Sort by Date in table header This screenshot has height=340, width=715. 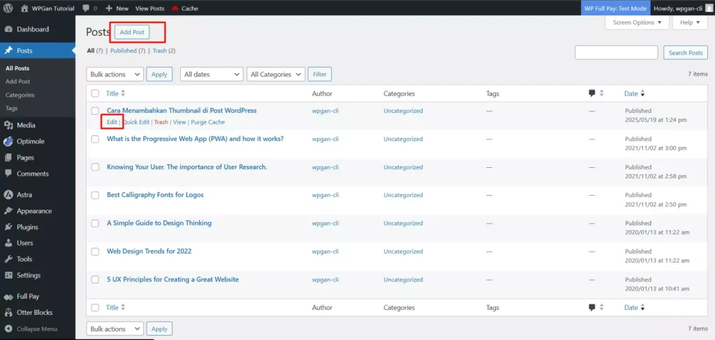(634, 93)
